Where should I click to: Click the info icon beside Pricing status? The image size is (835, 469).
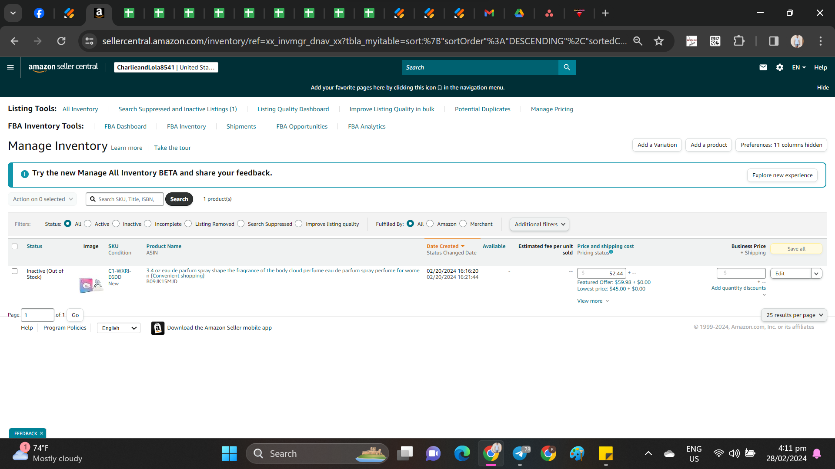point(611,252)
